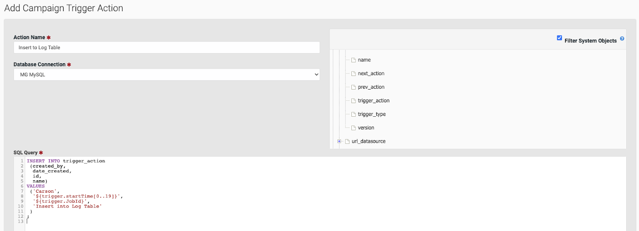The width and height of the screenshot is (639, 231).
Task: Select the name column in tree
Action: pos(364,60)
